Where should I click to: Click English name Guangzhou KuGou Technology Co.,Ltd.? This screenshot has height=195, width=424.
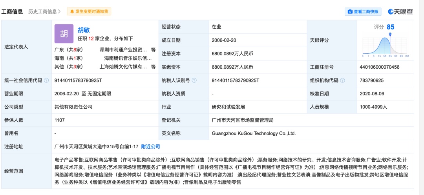coord(254,133)
